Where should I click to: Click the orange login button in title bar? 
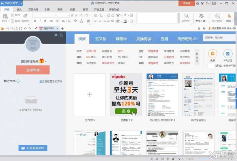(187, 3)
